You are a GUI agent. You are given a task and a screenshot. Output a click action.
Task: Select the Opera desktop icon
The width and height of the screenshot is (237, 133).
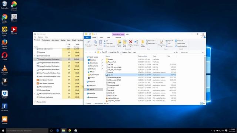4,56
